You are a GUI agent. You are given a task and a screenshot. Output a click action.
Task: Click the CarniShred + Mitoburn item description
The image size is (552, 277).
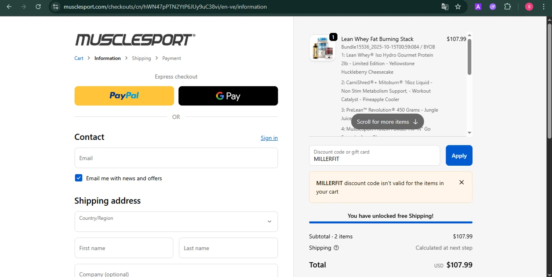coord(386,91)
